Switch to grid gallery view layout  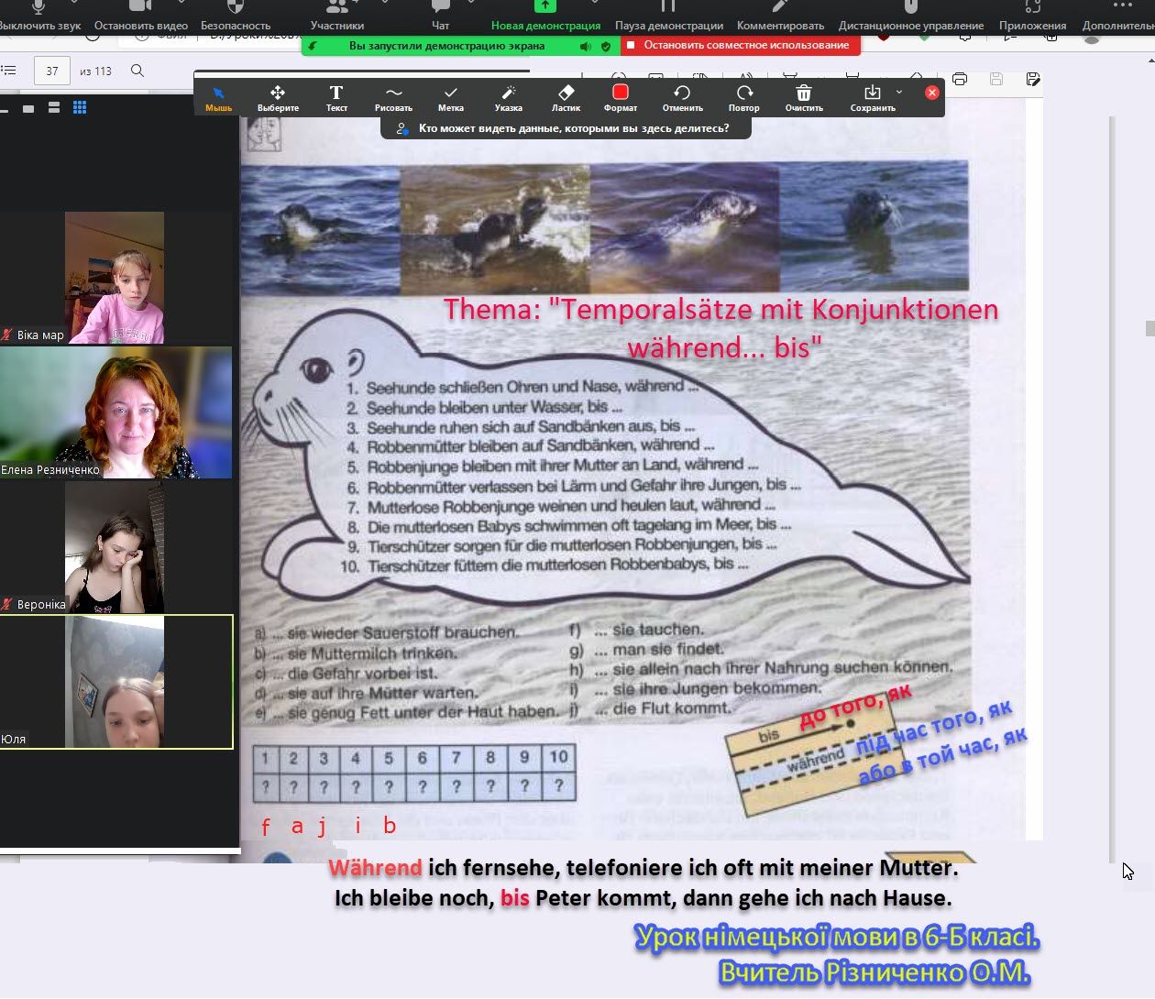tap(80, 108)
